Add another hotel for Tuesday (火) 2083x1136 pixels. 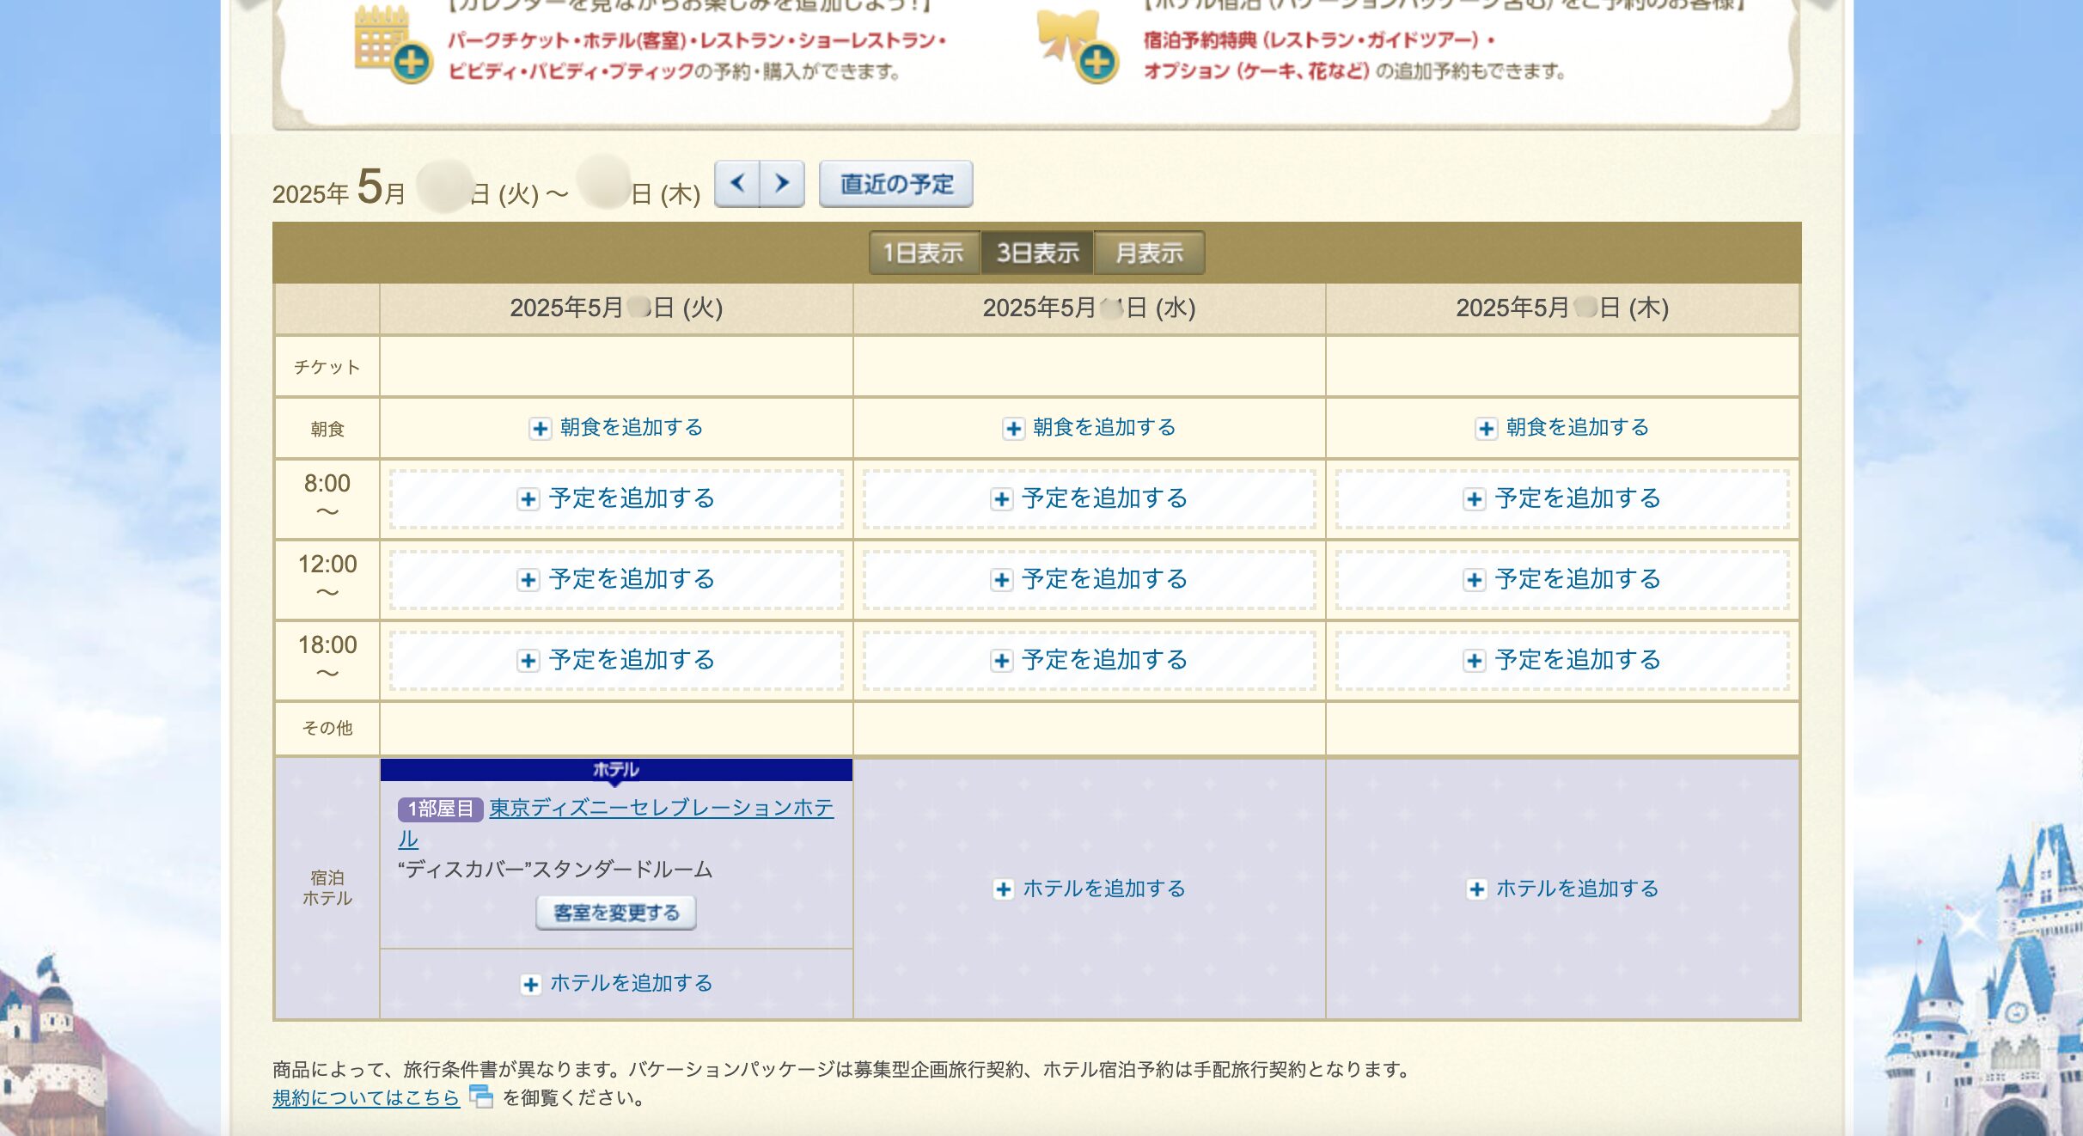point(616,983)
